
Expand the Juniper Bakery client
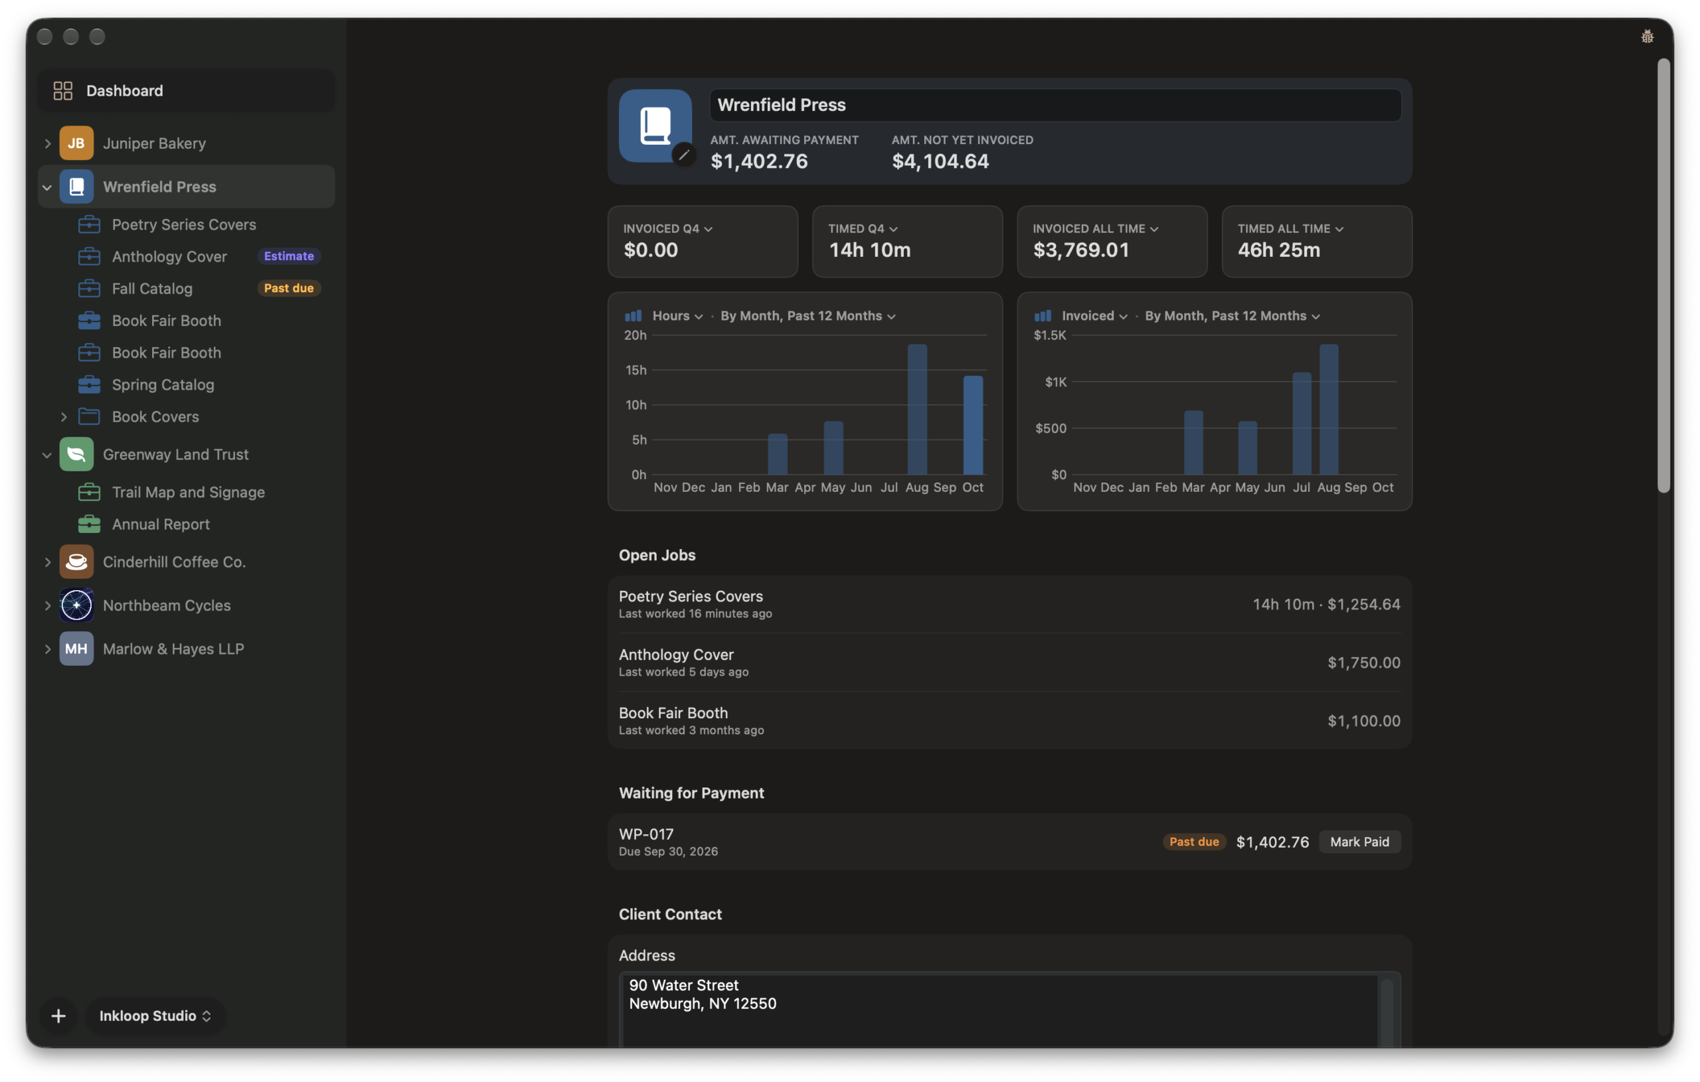[47, 143]
